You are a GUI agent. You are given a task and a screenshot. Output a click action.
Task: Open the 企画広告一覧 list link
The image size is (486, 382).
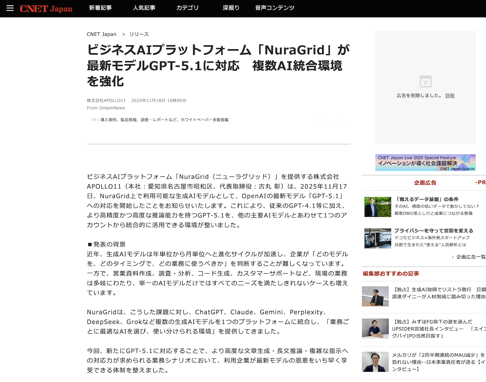(470, 257)
